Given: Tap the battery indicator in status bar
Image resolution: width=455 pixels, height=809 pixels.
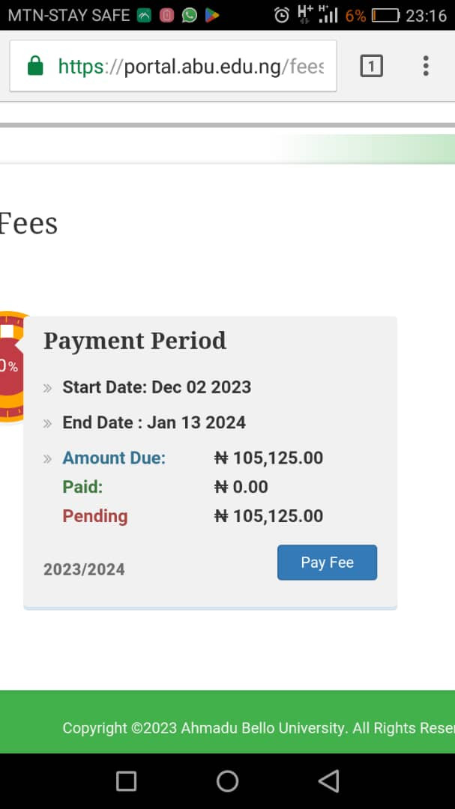Looking at the screenshot, I should tap(385, 15).
